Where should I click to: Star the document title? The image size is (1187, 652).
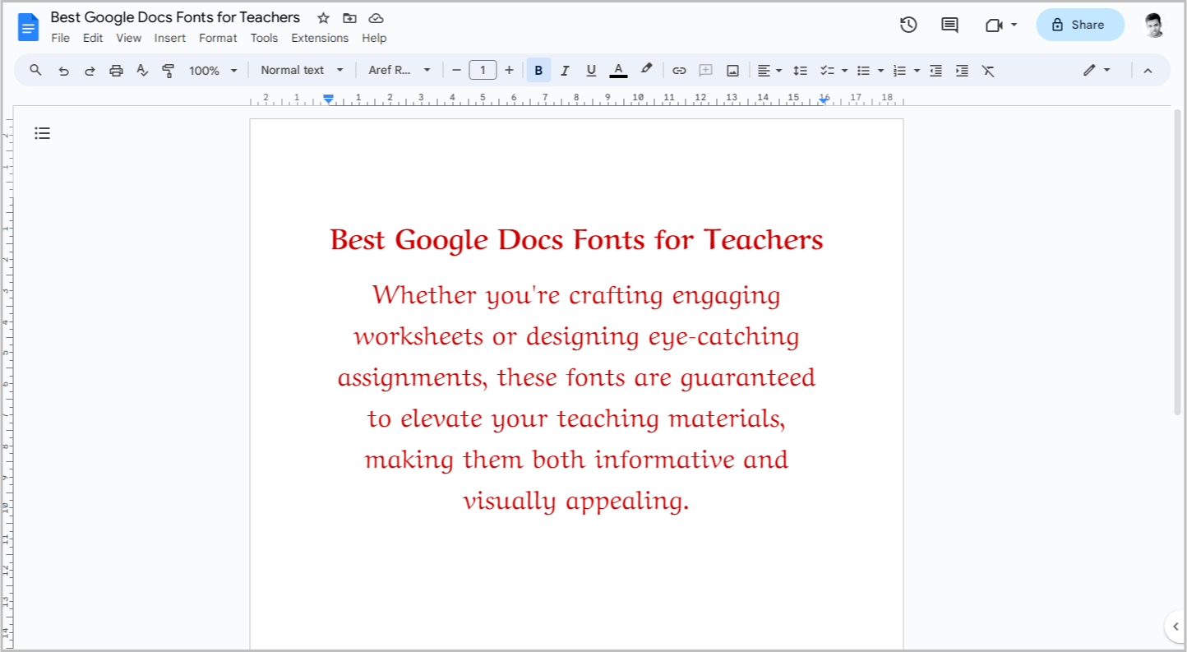(x=322, y=17)
